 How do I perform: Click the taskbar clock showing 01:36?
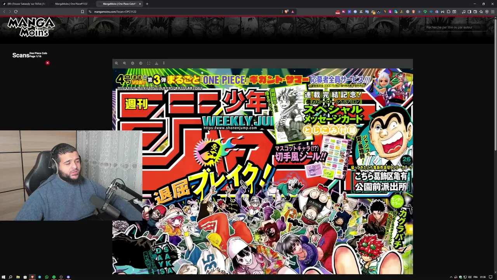[483, 277]
